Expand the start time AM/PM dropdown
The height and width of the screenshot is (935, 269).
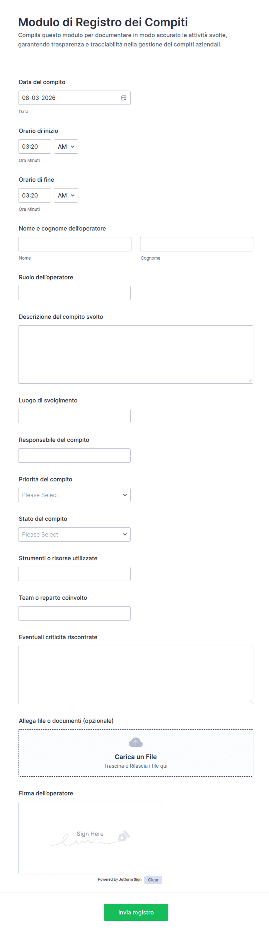66,147
